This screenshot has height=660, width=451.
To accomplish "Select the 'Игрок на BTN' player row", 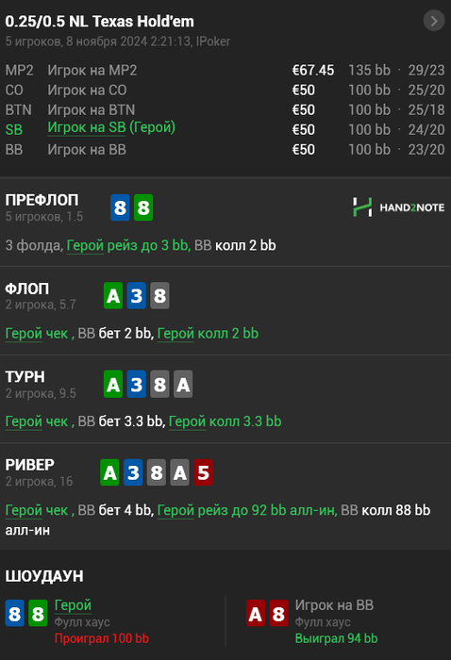I will 225,110.
